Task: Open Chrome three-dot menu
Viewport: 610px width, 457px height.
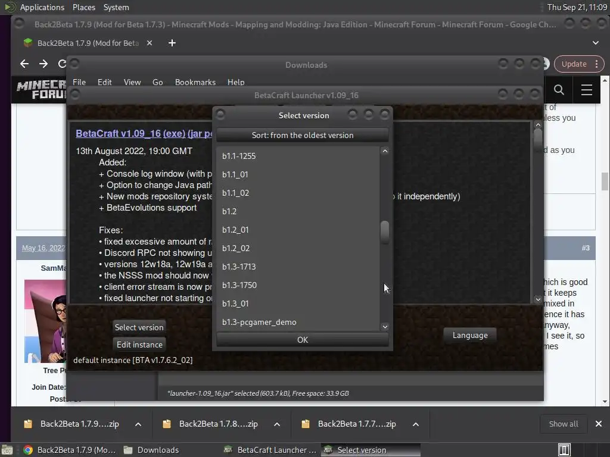Action: [596, 64]
